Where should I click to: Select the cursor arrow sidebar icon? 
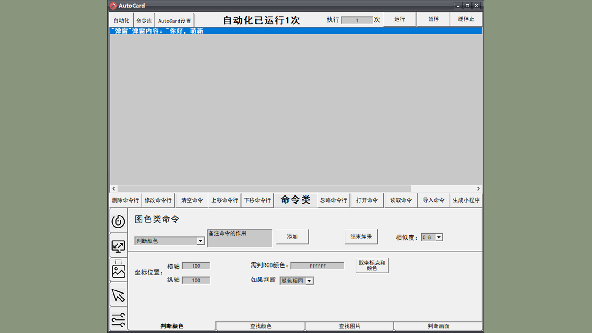(118, 295)
